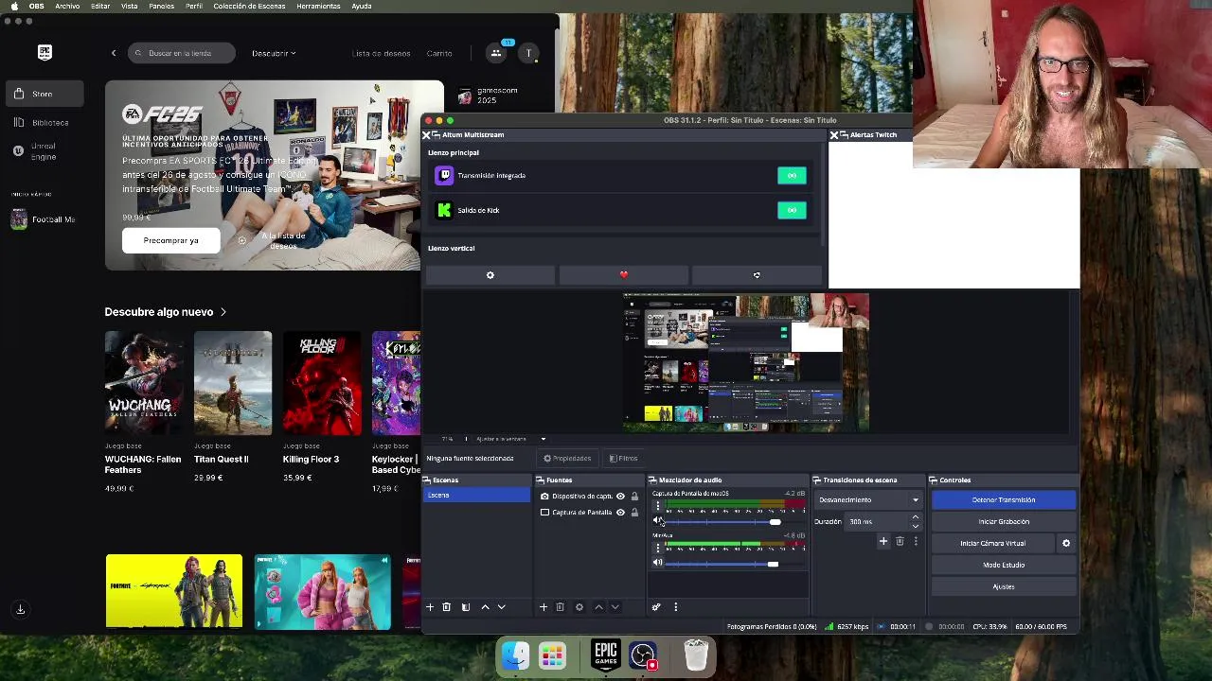Open Launchpad from the Dock
This screenshot has height=681, width=1212.
coord(552,655)
